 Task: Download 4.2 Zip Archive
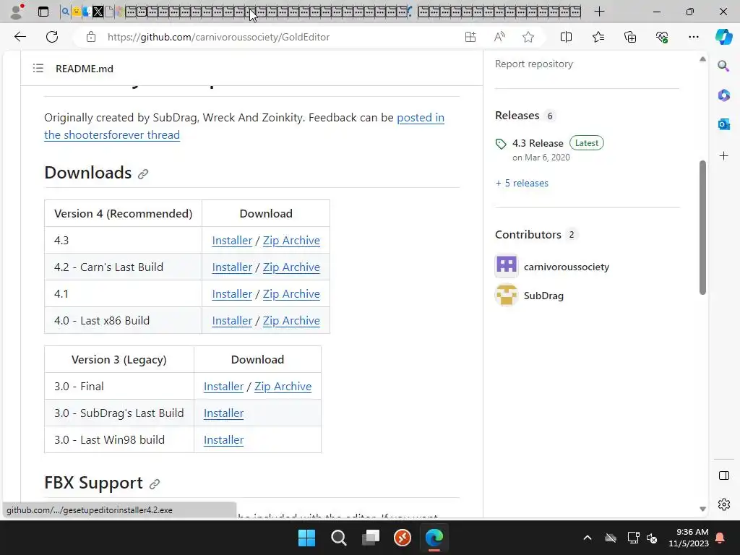[291, 267]
